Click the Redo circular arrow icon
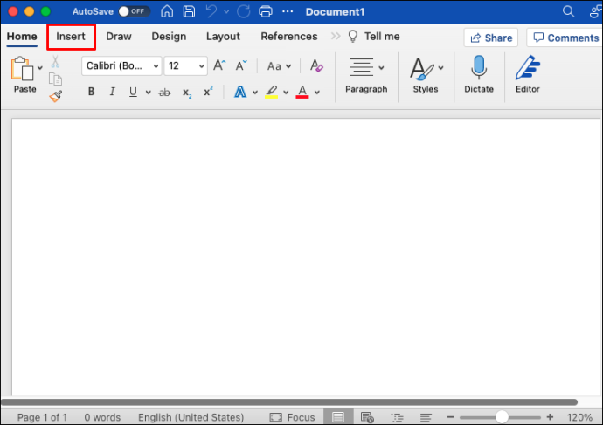Viewport: 603px width, 425px height. click(x=243, y=11)
